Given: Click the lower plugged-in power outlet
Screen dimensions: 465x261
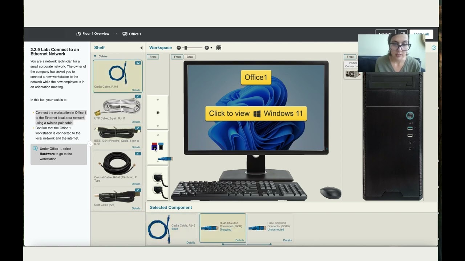Looking at the screenshot, I should click(x=158, y=190).
